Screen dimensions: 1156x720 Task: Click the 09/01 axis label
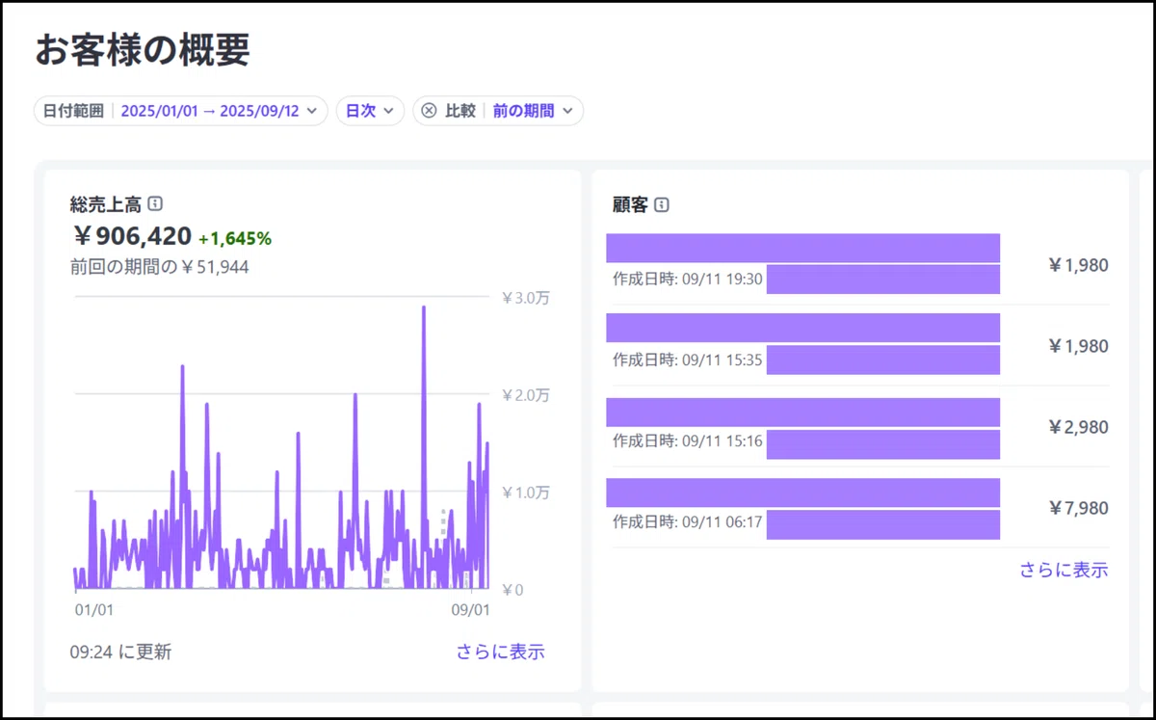click(471, 610)
